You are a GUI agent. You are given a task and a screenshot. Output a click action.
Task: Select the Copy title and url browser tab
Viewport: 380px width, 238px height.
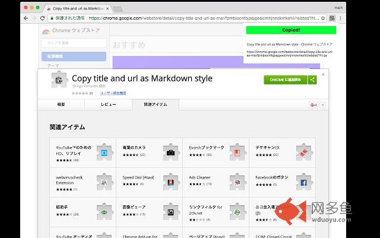click(x=77, y=8)
